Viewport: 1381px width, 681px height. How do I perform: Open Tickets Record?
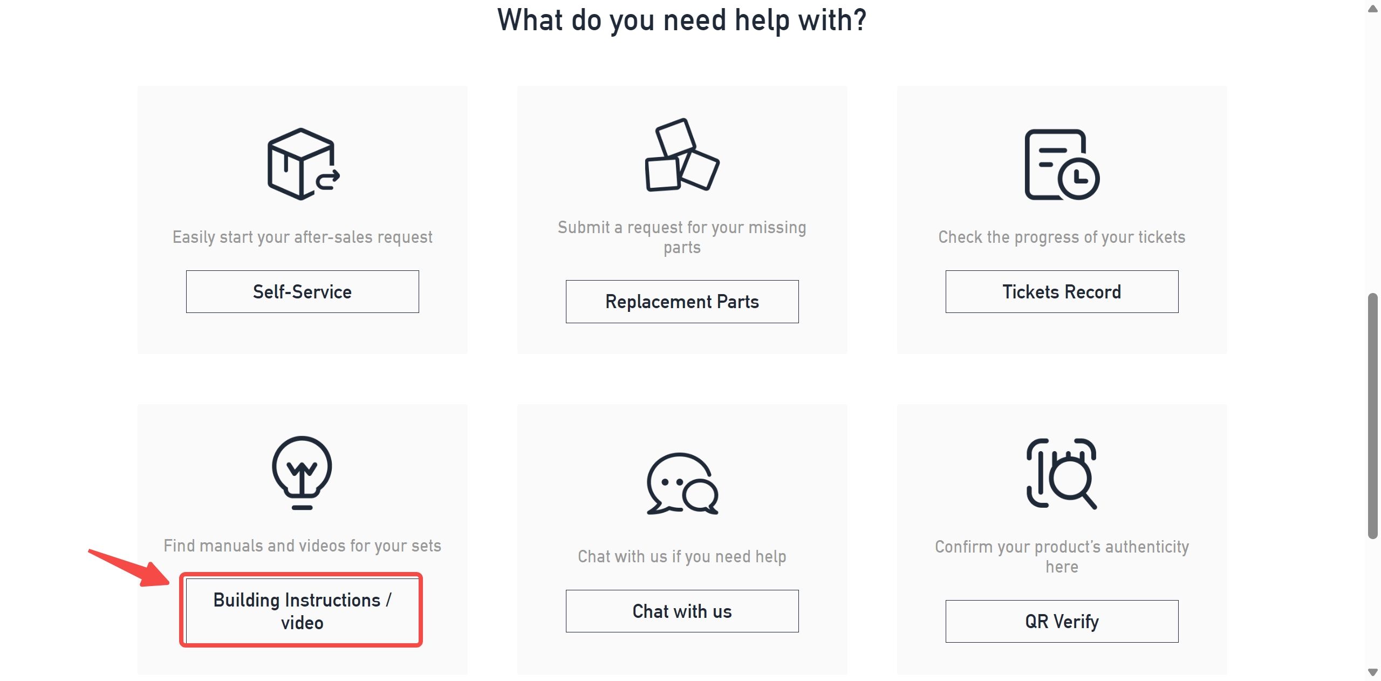[1062, 292]
